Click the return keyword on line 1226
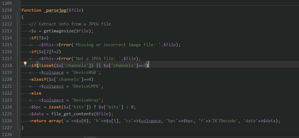 (39, 121)
